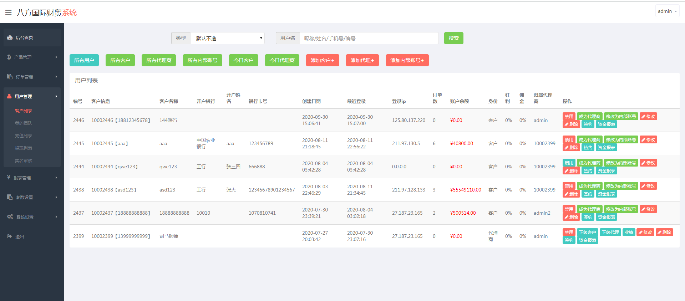This screenshot has height=301, width=685.
Task: Open the 类型 dropdown showing 默认不选
Action: 227,38
